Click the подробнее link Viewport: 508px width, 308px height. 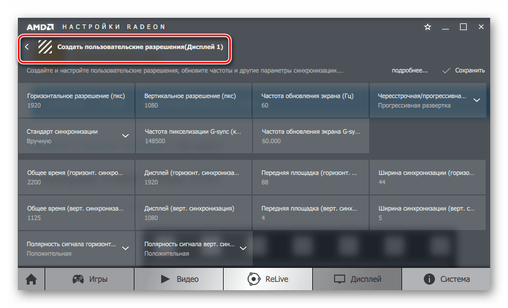409,71
